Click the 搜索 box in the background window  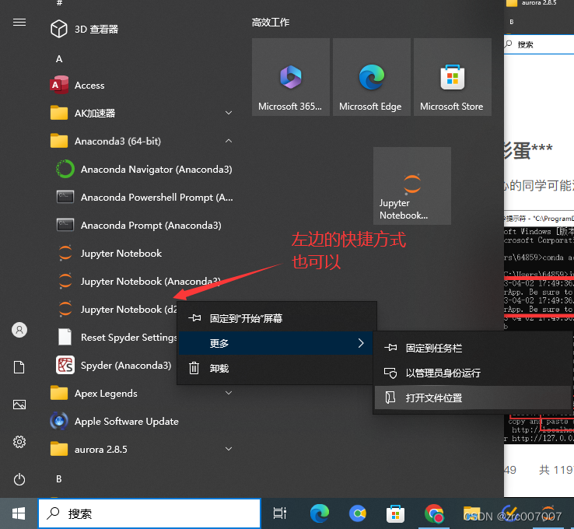(x=539, y=44)
